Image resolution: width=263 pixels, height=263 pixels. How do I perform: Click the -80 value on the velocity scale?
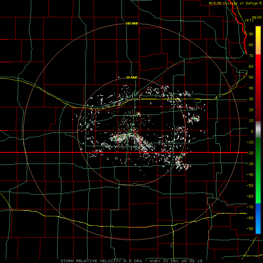pos(250,218)
